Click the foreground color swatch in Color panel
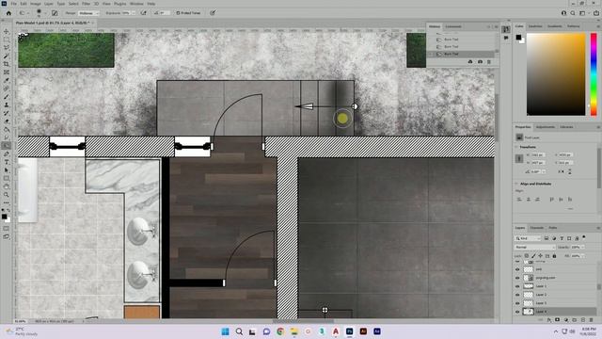Image resolution: width=602 pixels, height=339 pixels. pyautogui.click(x=518, y=38)
